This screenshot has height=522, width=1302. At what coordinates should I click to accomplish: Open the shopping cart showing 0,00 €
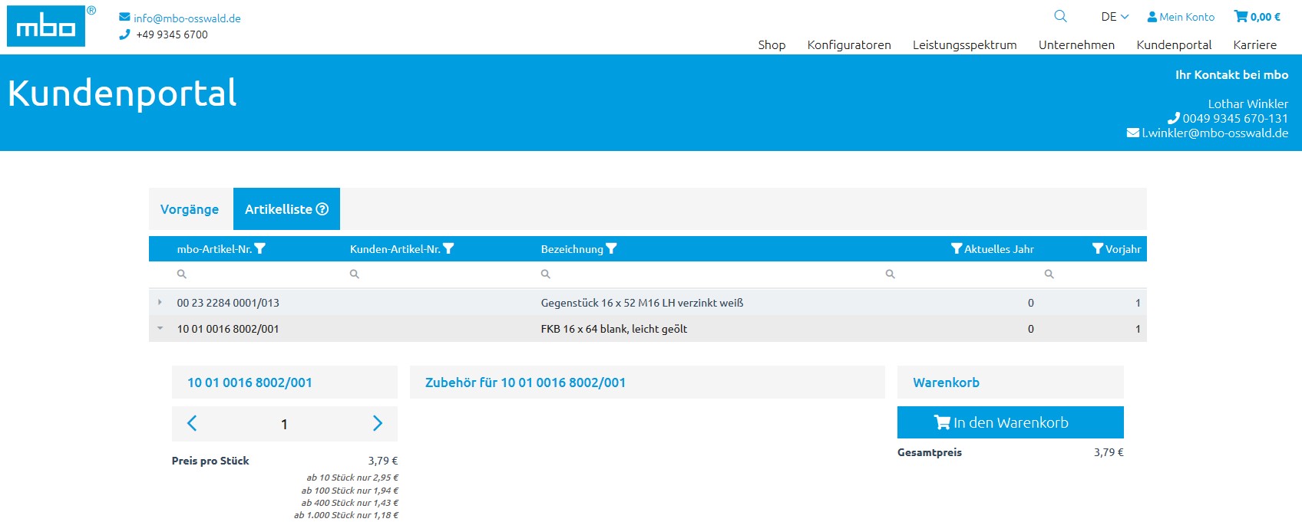tap(1257, 16)
